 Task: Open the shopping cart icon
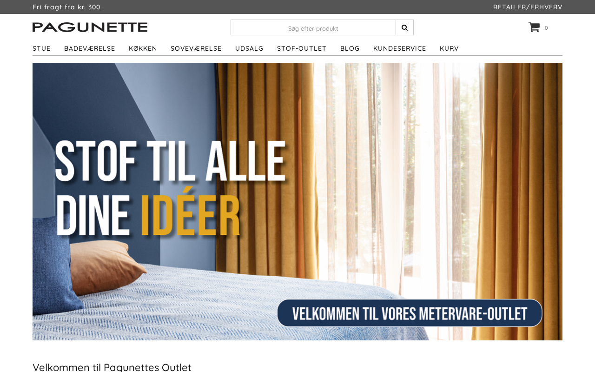[534, 27]
